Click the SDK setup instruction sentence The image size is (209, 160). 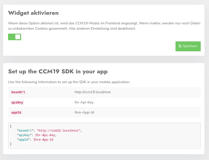click(69, 82)
